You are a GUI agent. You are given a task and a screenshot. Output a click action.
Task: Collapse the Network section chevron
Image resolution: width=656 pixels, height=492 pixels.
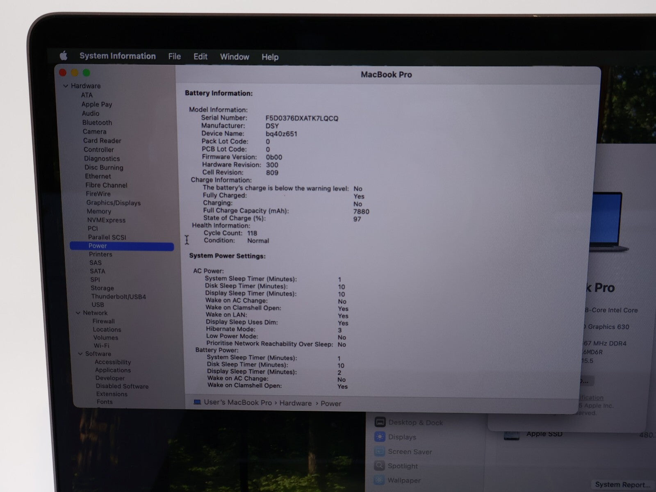pos(78,313)
